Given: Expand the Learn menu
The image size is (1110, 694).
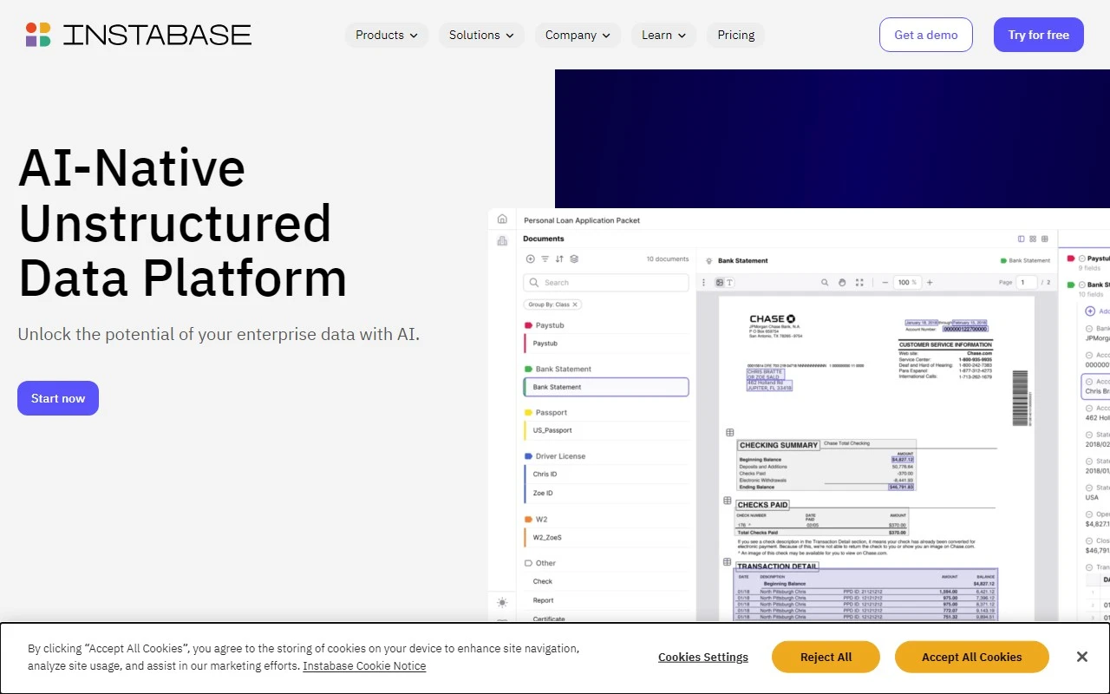Looking at the screenshot, I should 663,35.
